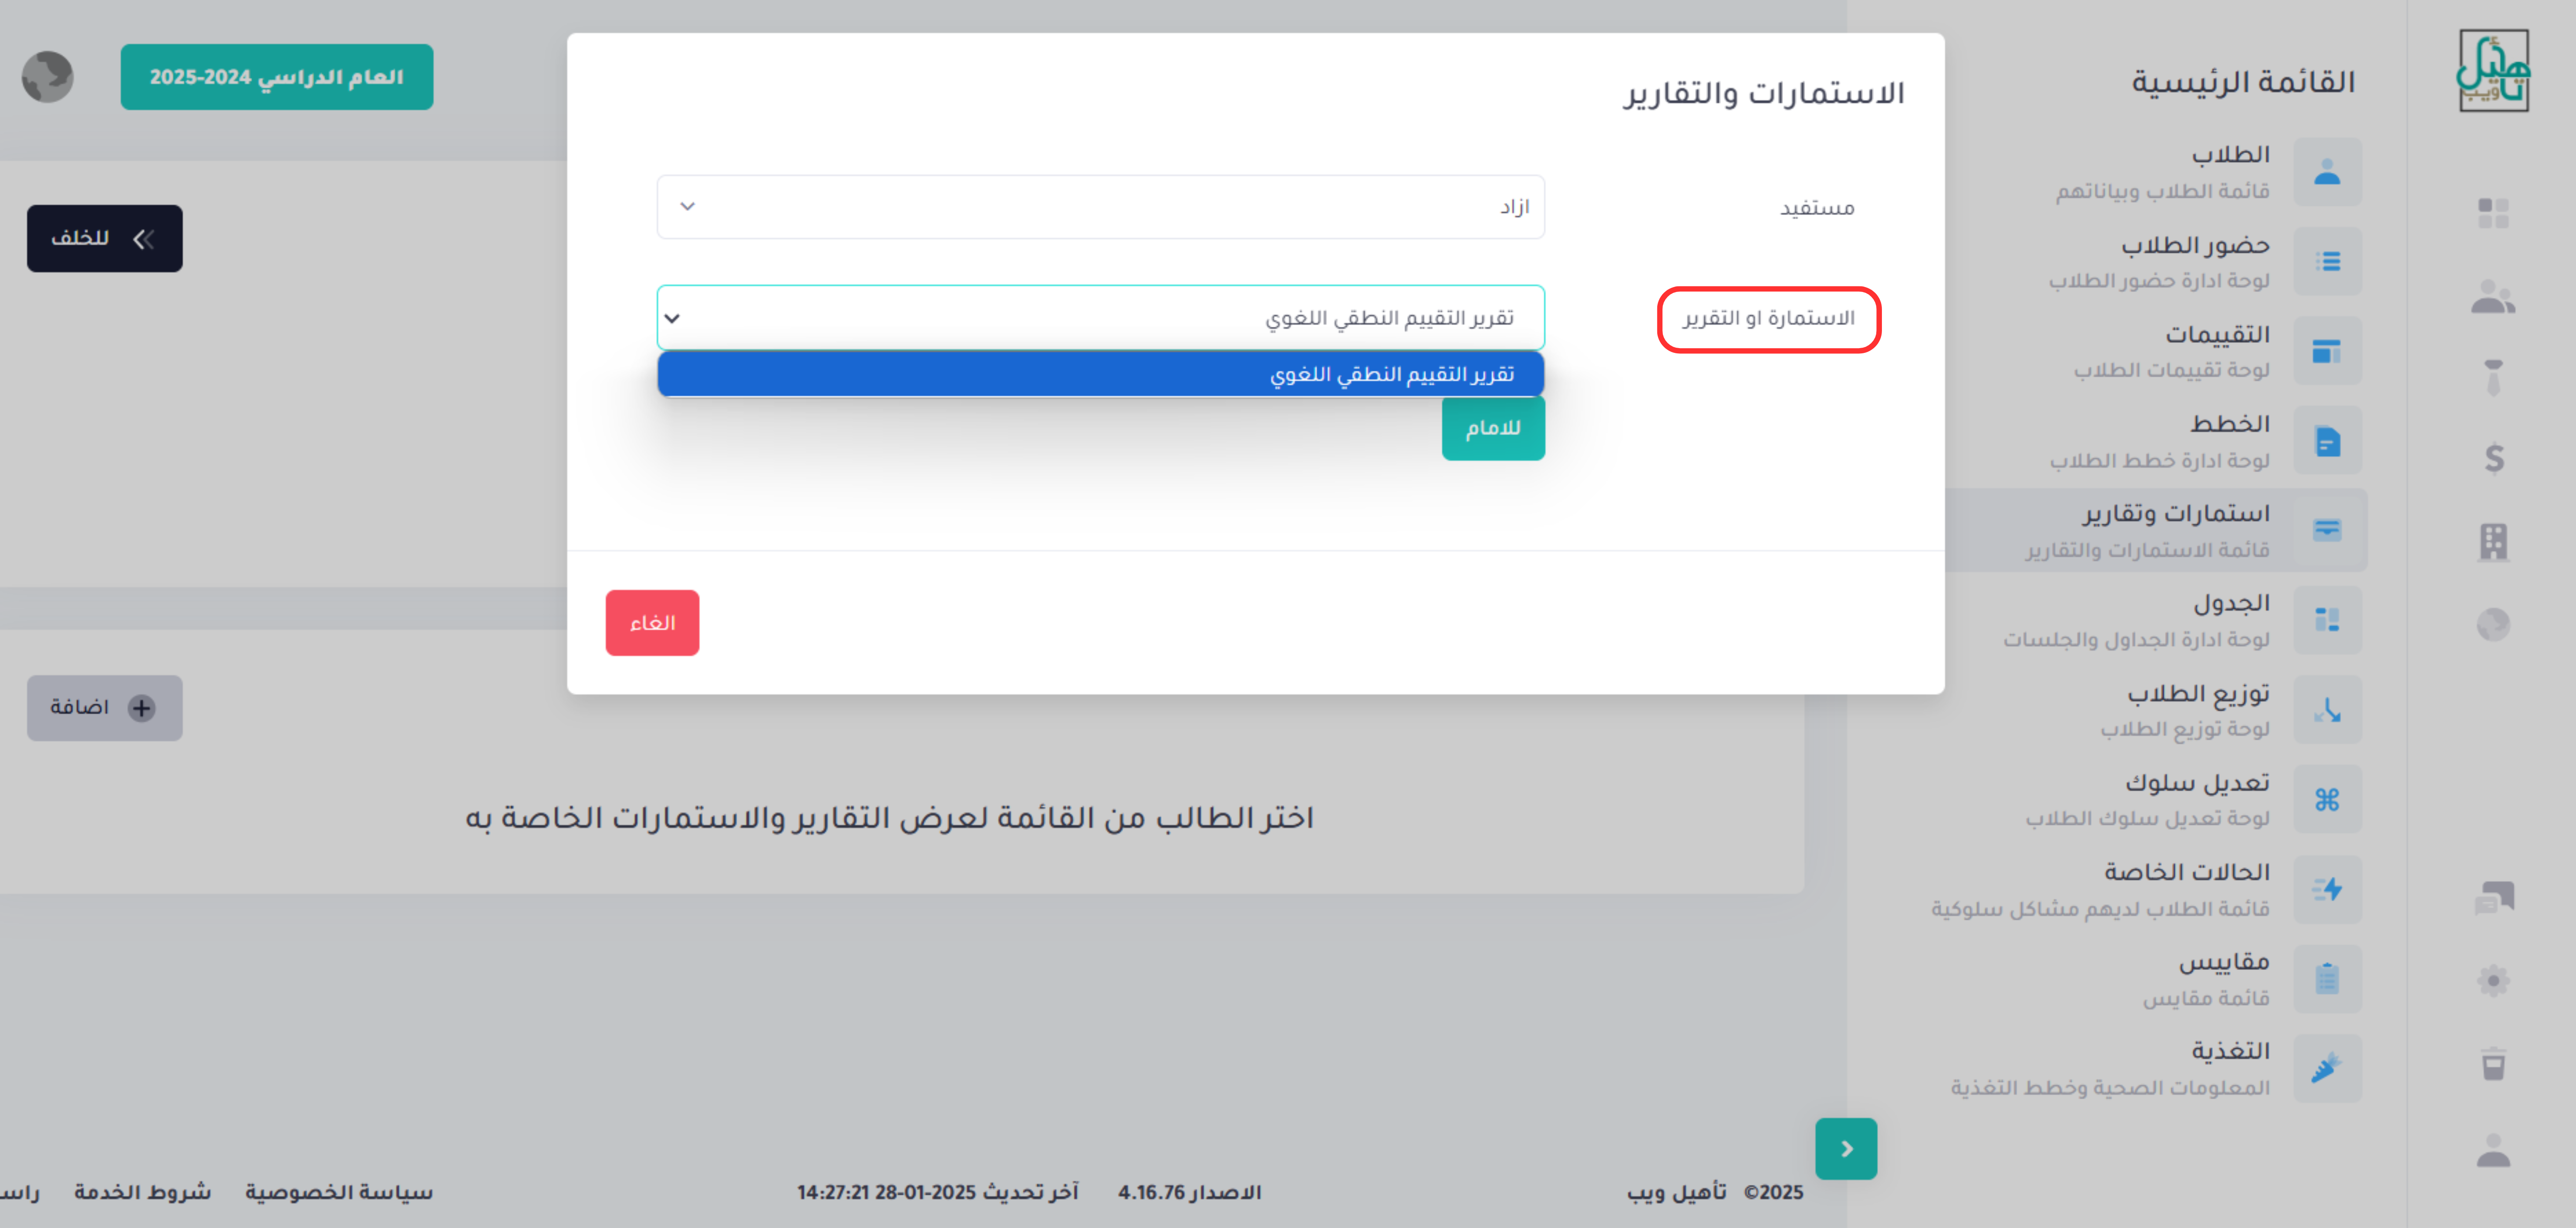The image size is (2576, 1228).
Task: Click the الجدول schedule icon
Action: [2327, 620]
